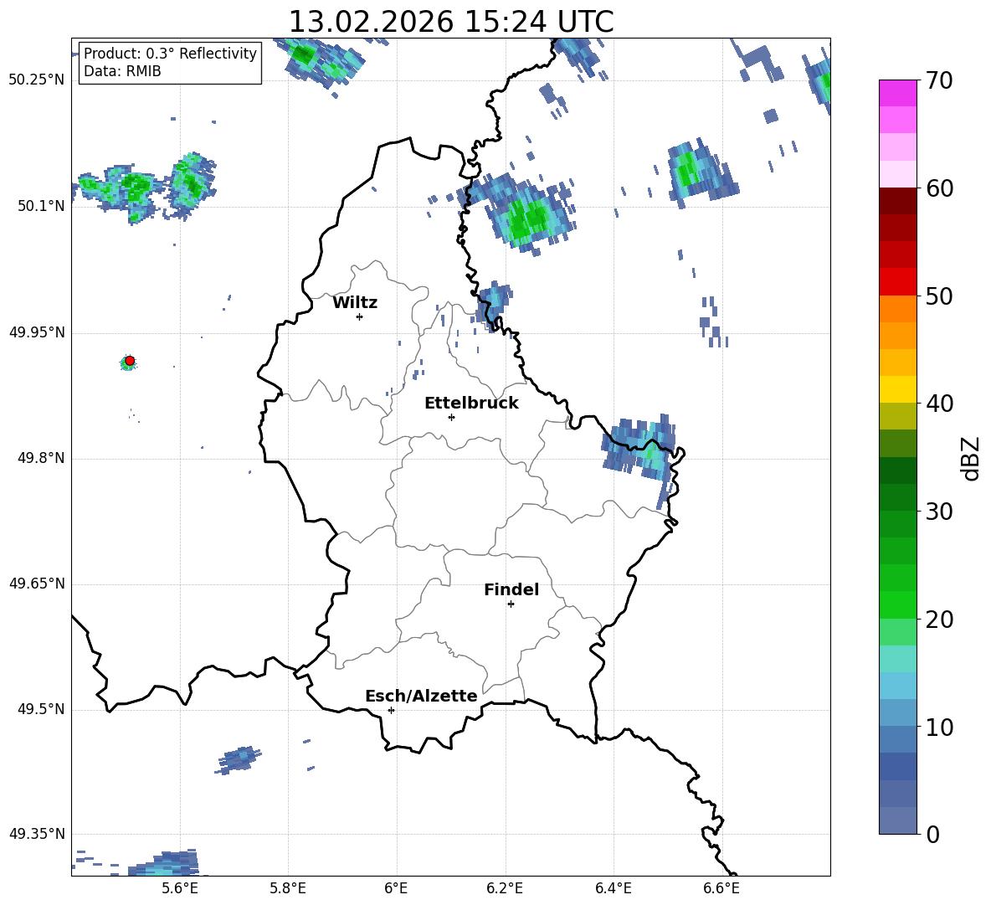
Task: Click the 6.2°E longitude label
Action: 505,888
